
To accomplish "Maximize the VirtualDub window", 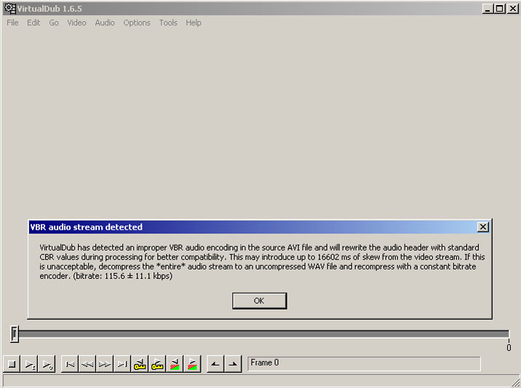I will click(499, 9).
